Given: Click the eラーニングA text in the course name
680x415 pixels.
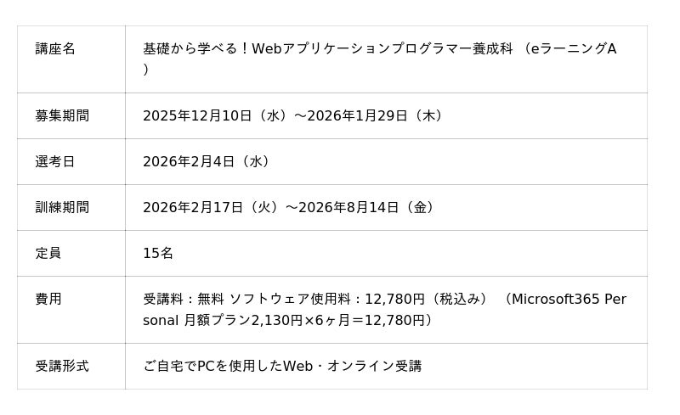Looking at the screenshot, I should [573, 49].
